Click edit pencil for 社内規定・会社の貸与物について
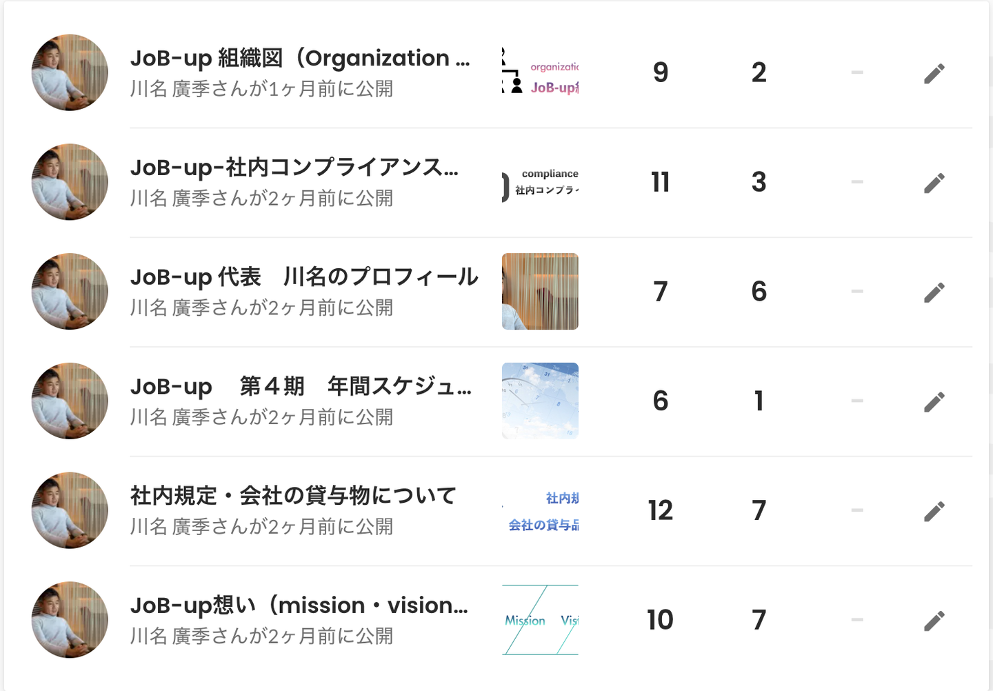 pos(934,511)
